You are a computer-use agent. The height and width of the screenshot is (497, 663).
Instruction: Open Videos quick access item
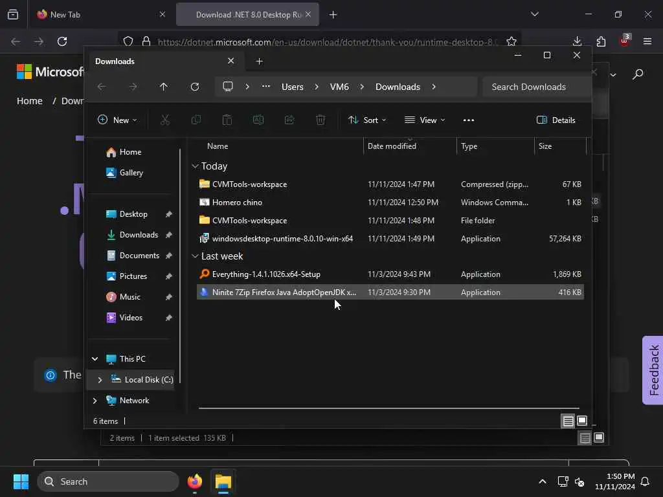(x=131, y=317)
